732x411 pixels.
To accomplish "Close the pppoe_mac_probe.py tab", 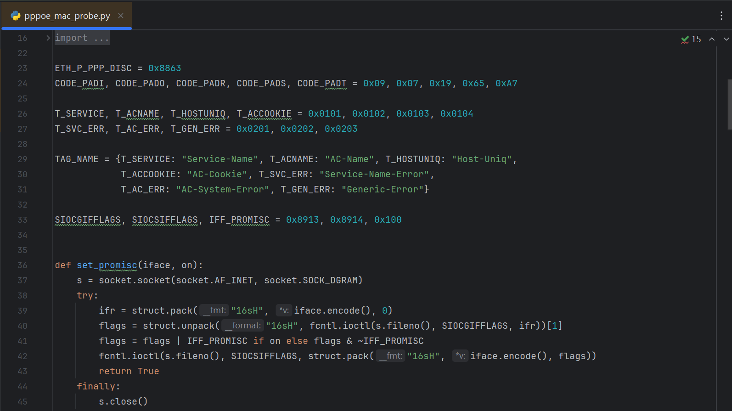I will point(121,16).
